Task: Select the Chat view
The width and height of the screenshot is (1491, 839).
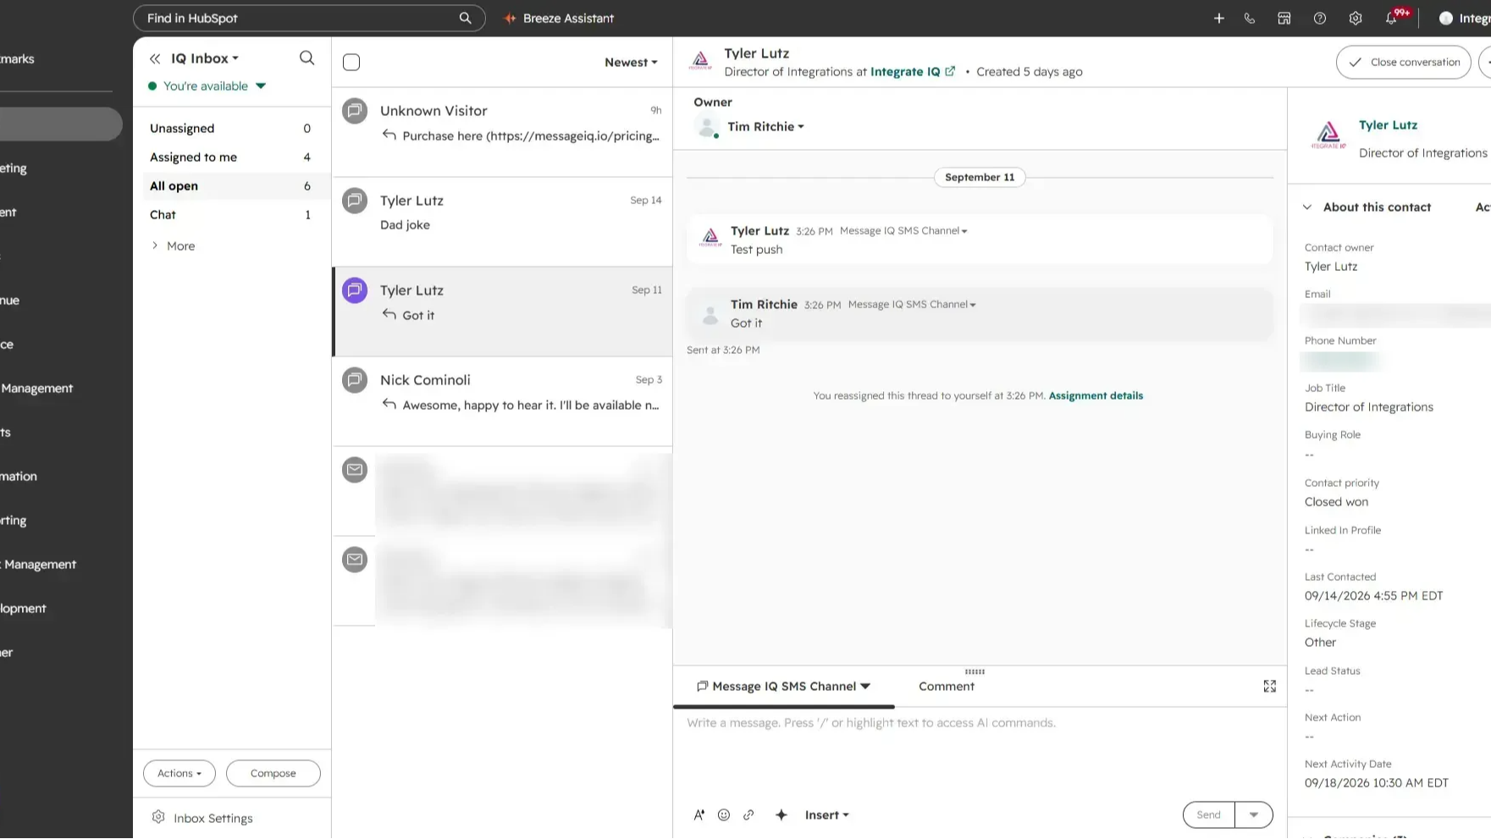Action: point(230,214)
